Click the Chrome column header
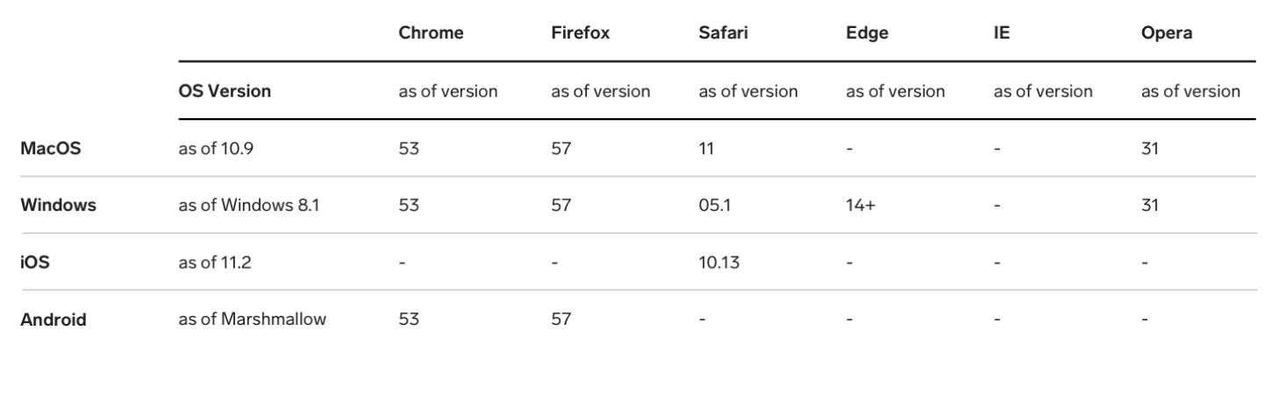The height and width of the screenshot is (401, 1279). (431, 34)
